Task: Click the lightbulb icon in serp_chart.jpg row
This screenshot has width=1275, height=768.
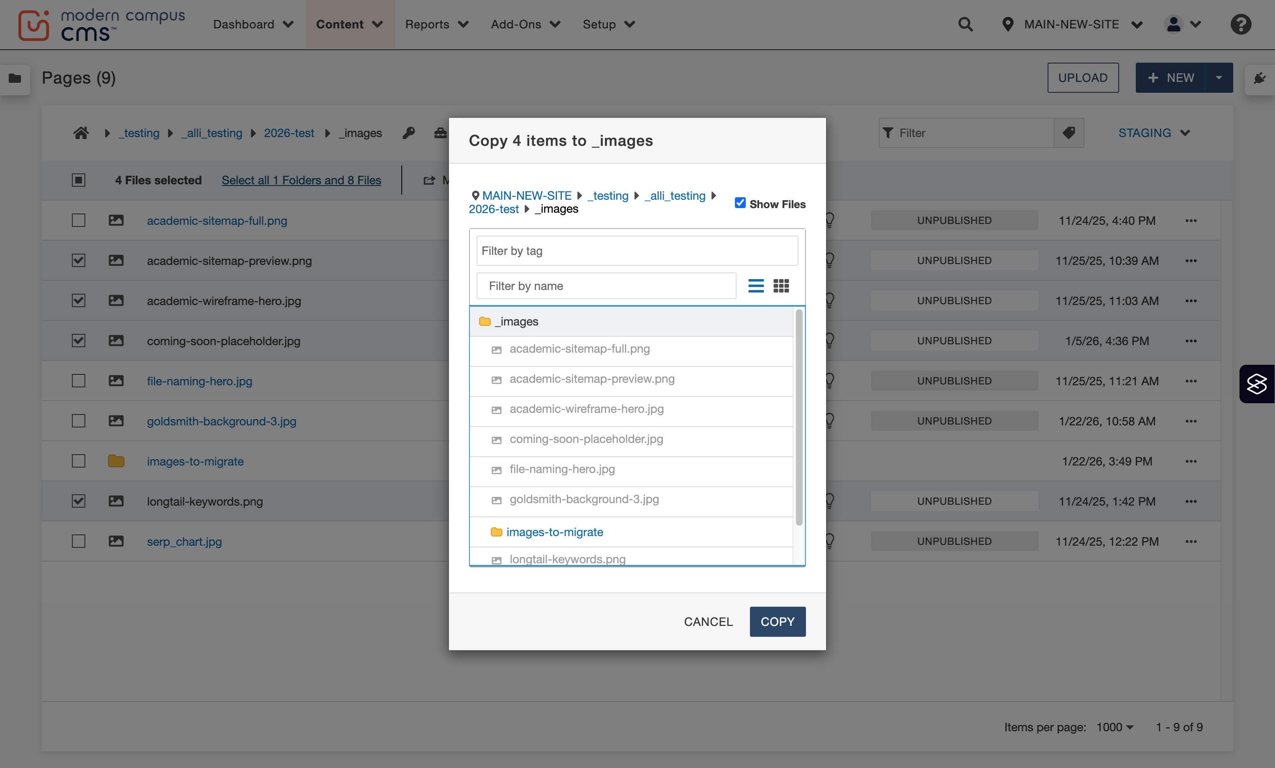Action: 829,541
